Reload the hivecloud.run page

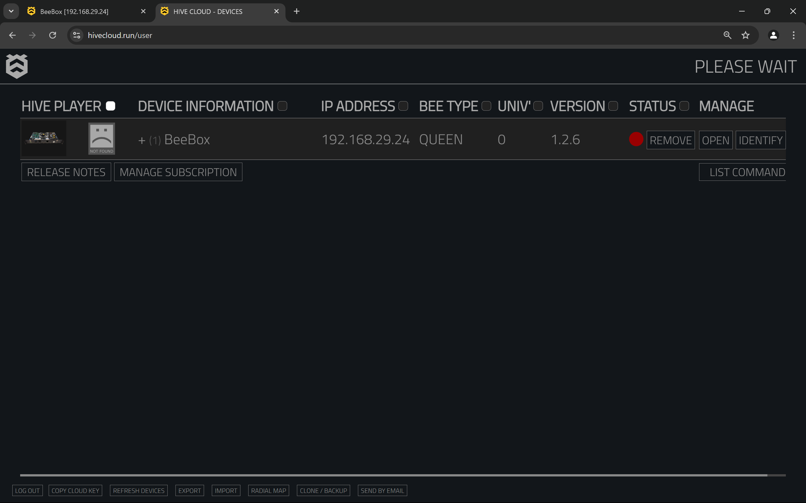(53, 35)
